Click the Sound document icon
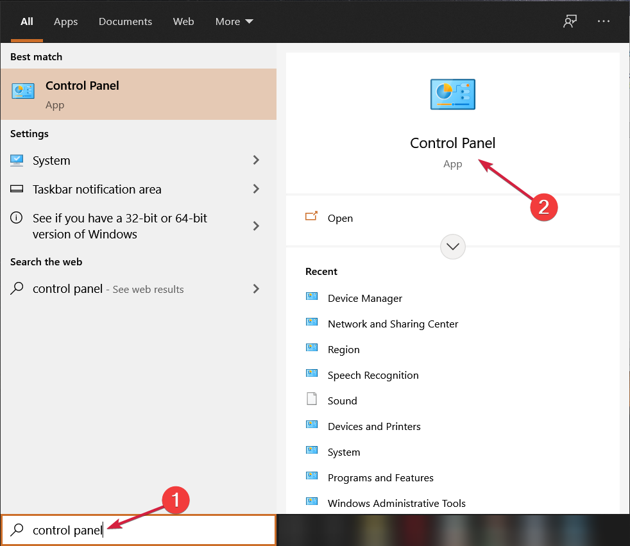Viewport: 630px width, 546px height. (312, 399)
